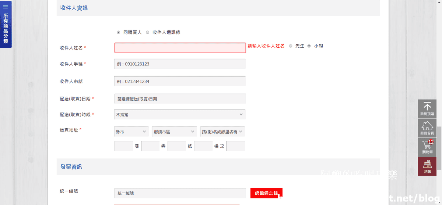Click the 結帳 cash register icon
442x205 pixels.
[x=427, y=164]
